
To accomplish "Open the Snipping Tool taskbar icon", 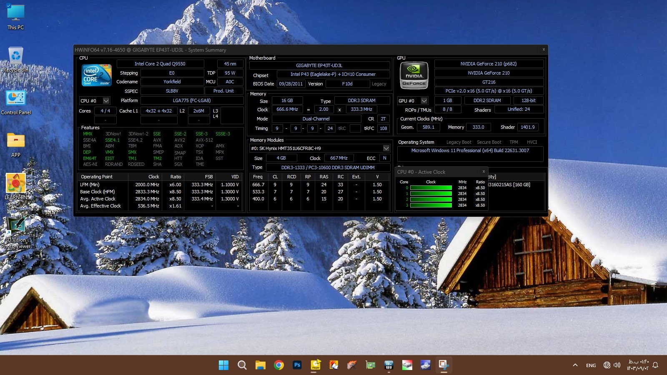I will (x=443, y=365).
